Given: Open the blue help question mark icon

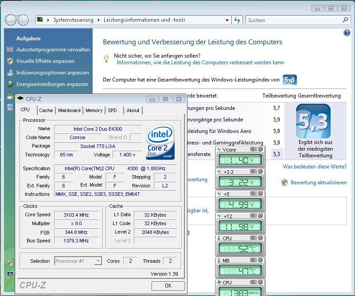Looking at the screenshot, I should pos(347,33).
